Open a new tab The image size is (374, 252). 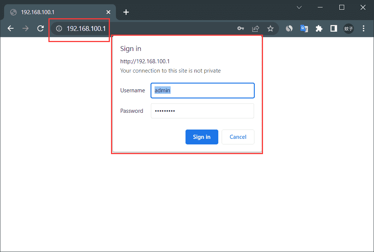coord(126,12)
